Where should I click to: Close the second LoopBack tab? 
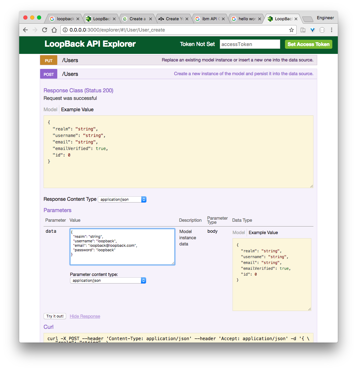pyautogui.click(x=114, y=19)
